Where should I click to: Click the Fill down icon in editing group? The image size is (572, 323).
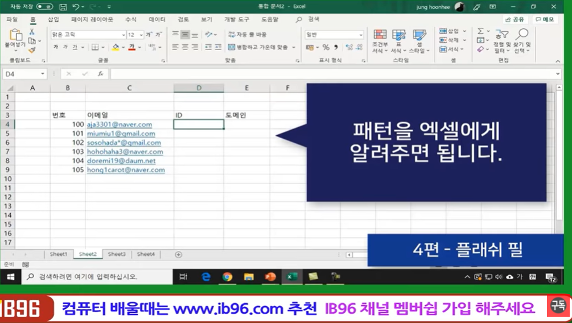click(481, 40)
